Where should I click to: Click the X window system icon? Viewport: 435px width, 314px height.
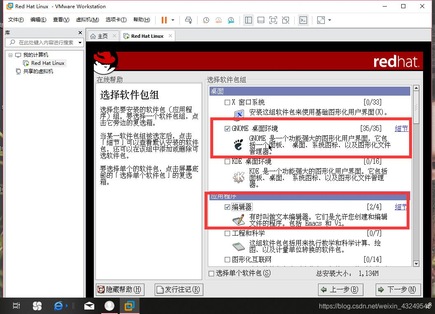coord(239,114)
